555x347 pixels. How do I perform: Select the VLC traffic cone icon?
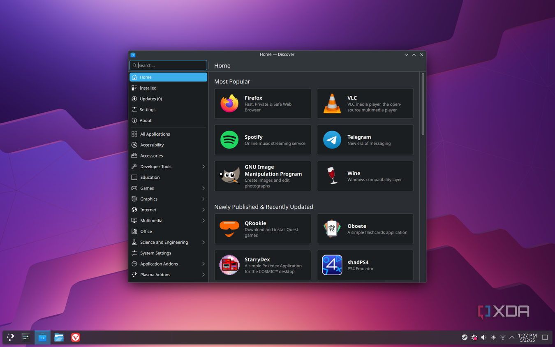332,104
